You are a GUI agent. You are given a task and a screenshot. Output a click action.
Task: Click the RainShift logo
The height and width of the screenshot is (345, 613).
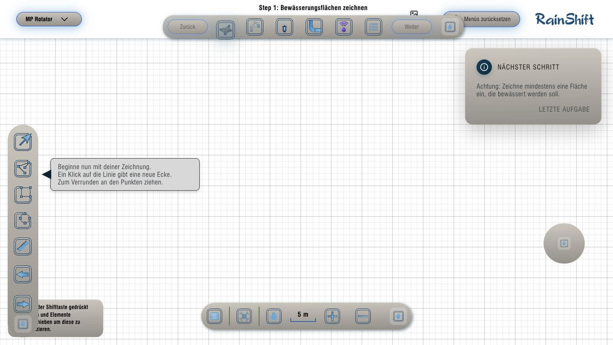click(564, 19)
